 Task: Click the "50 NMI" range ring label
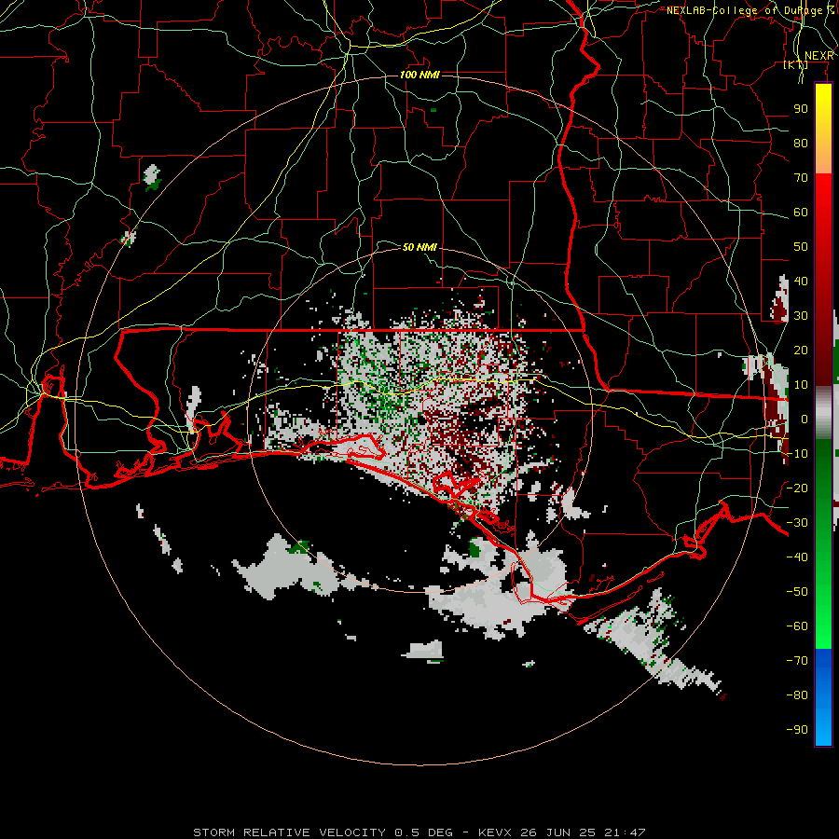[419, 247]
